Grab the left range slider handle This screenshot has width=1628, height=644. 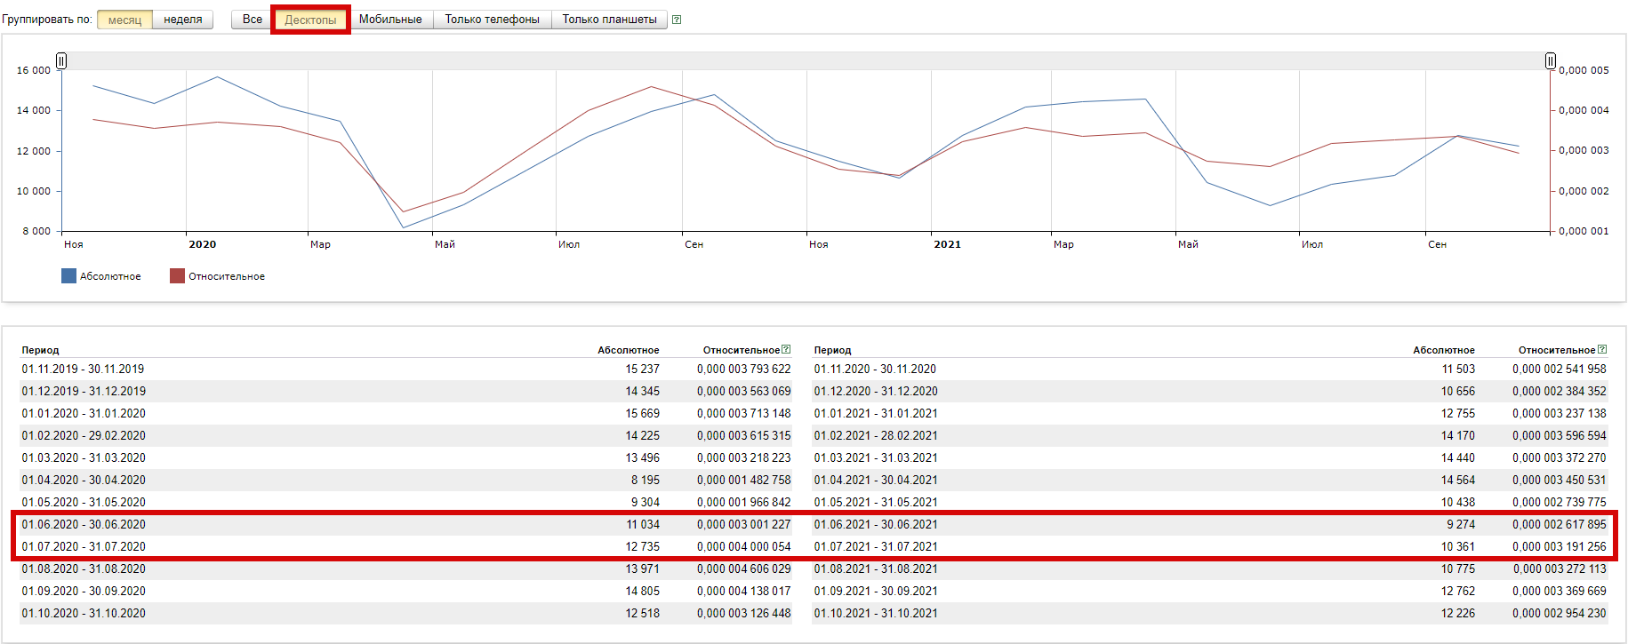61,60
